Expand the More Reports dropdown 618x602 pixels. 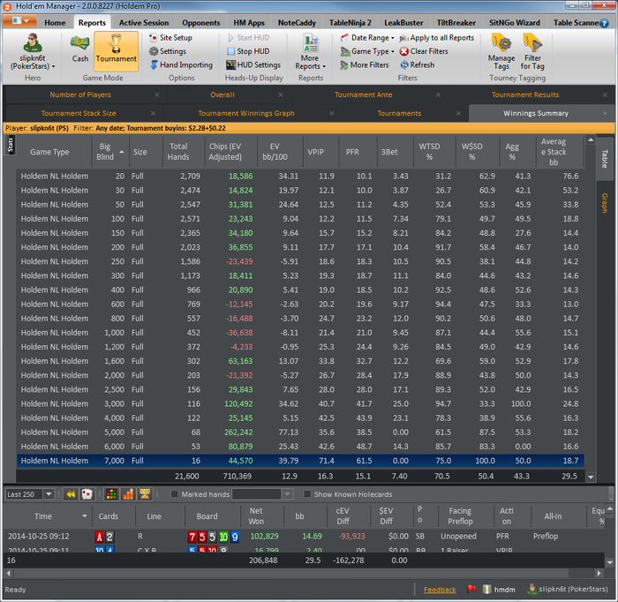311,53
